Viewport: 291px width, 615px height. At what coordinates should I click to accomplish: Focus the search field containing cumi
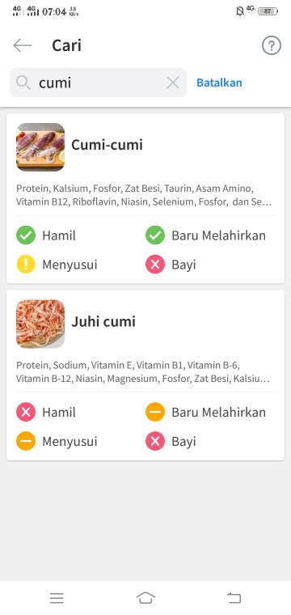(98, 83)
